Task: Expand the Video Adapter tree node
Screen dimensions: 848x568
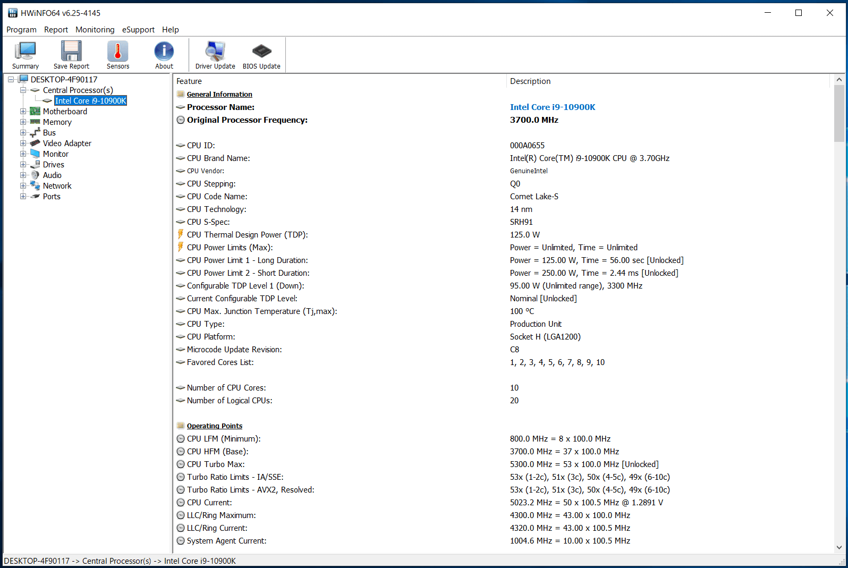Action: [23, 143]
